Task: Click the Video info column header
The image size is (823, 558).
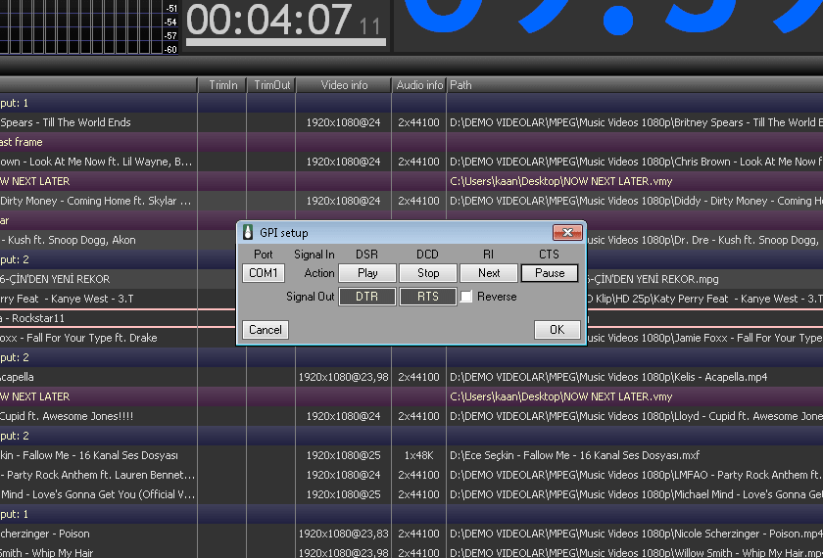Action: click(344, 85)
